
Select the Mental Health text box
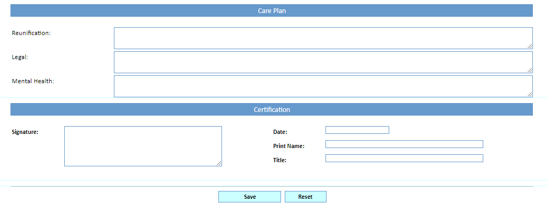(323, 86)
